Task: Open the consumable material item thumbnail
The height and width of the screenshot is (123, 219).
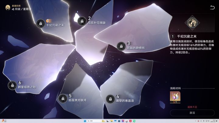Action: tap(175, 97)
